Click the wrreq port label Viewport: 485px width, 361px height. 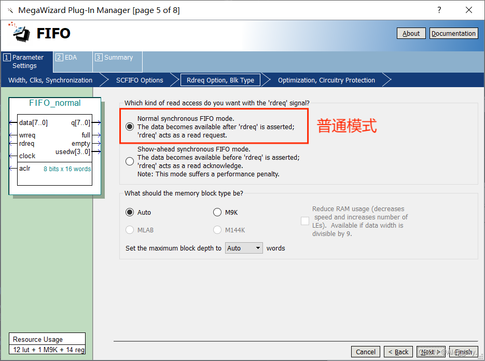point(27,135)
